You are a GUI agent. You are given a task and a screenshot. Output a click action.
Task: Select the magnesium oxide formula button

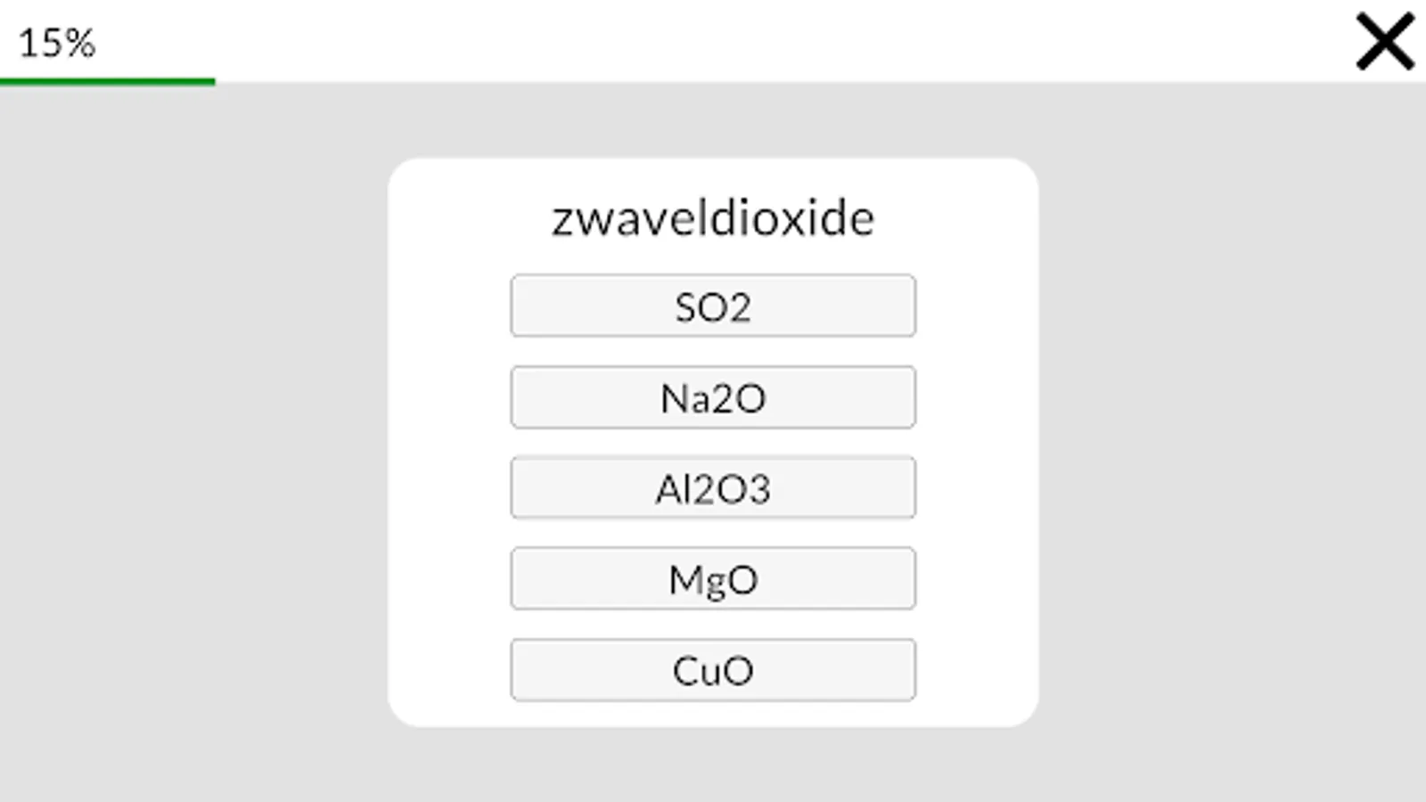click(x=712, y=579)
